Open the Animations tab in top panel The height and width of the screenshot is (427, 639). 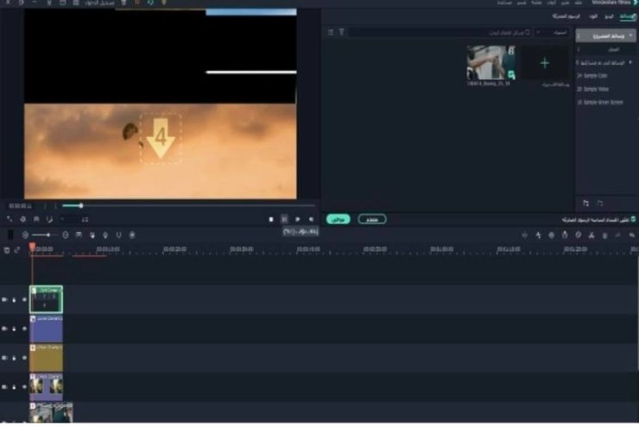[x=566, y=16]
